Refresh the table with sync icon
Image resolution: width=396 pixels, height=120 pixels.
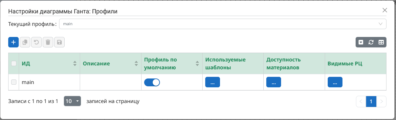[x=371, y=42]
